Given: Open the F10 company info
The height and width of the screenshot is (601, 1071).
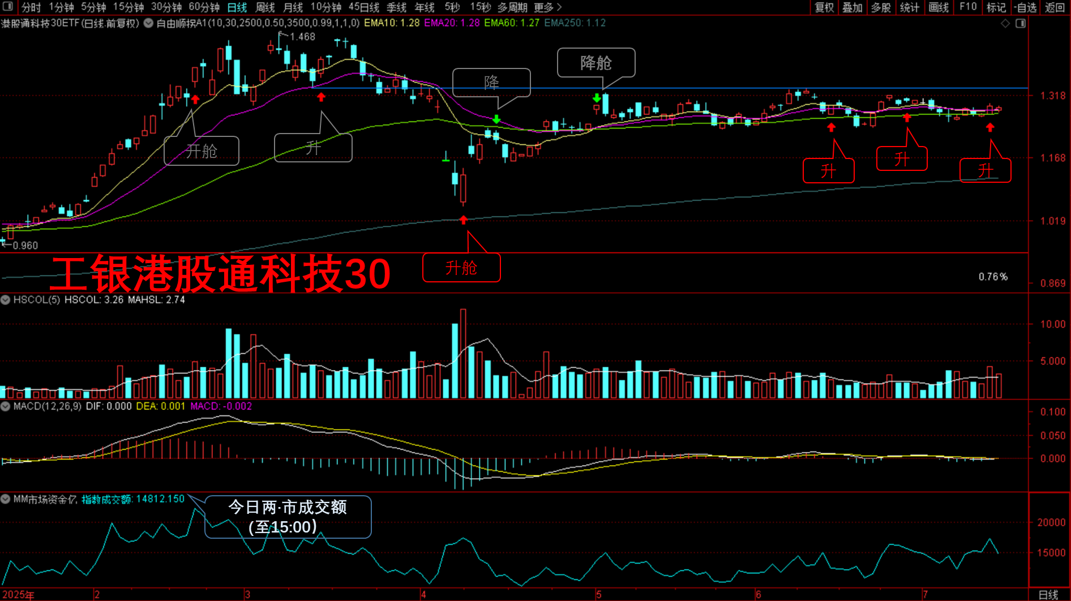Looking at the screenshot, I should point(968,7).
